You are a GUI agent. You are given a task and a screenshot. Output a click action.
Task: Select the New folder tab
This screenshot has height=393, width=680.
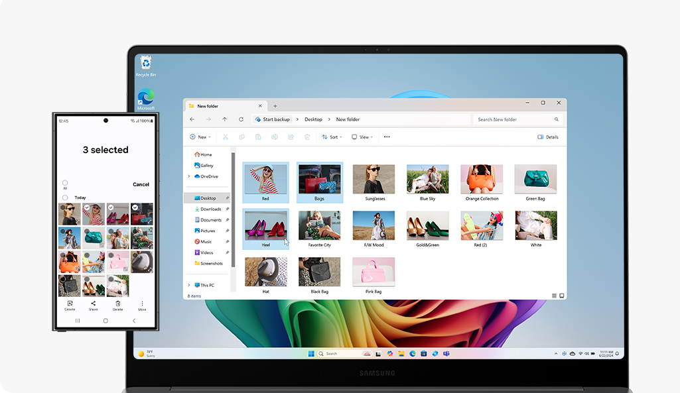(x=225, y=106)
